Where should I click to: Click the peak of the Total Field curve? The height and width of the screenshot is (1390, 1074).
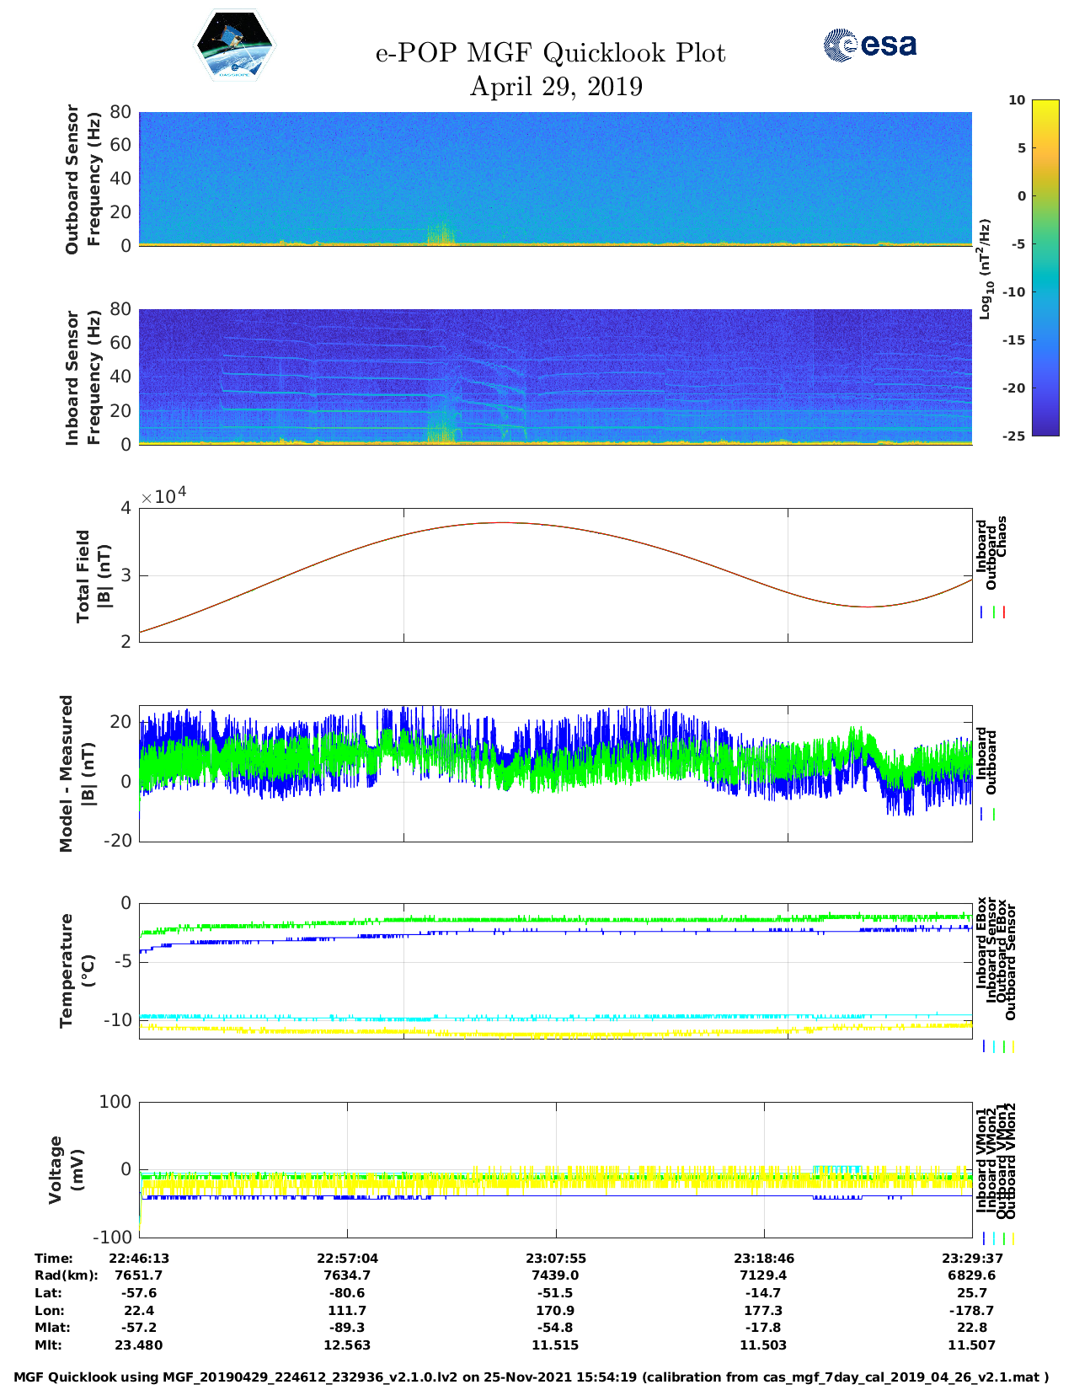pyautogui.click(x=503, y=522)
